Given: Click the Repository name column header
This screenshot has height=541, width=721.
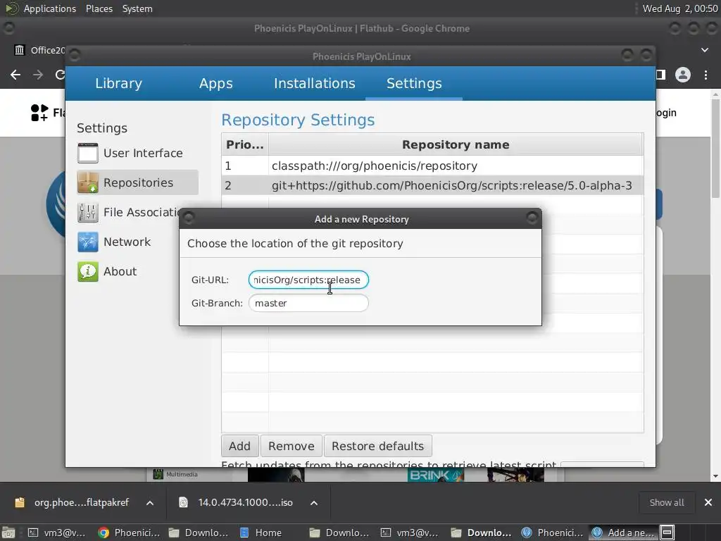Looking at the screenshot, I should [456, 144].
